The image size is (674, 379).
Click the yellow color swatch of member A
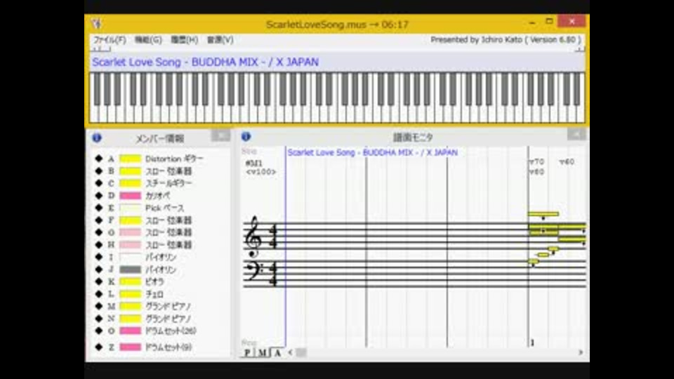click(x=131, y=159)
